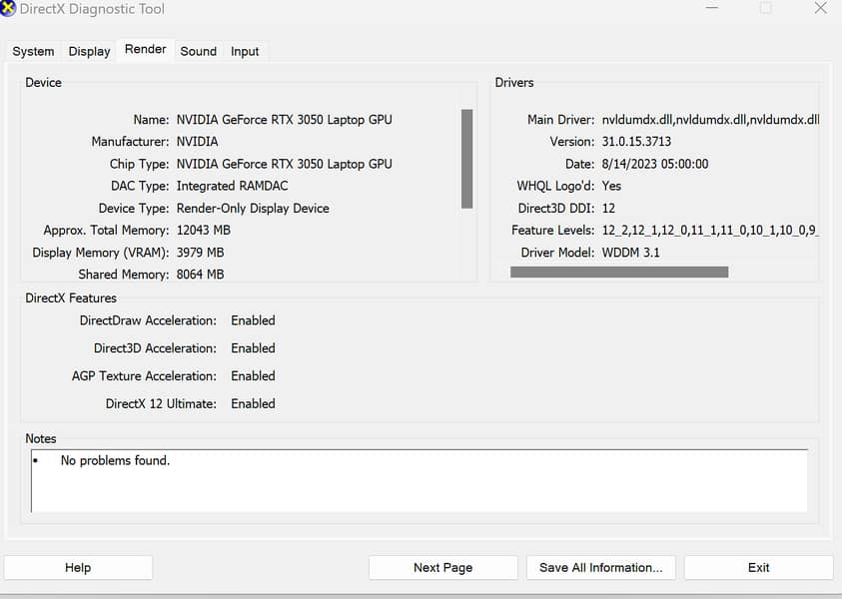Click the Approx. Total Memory value
842x599 pixels.
click(204, 230)
